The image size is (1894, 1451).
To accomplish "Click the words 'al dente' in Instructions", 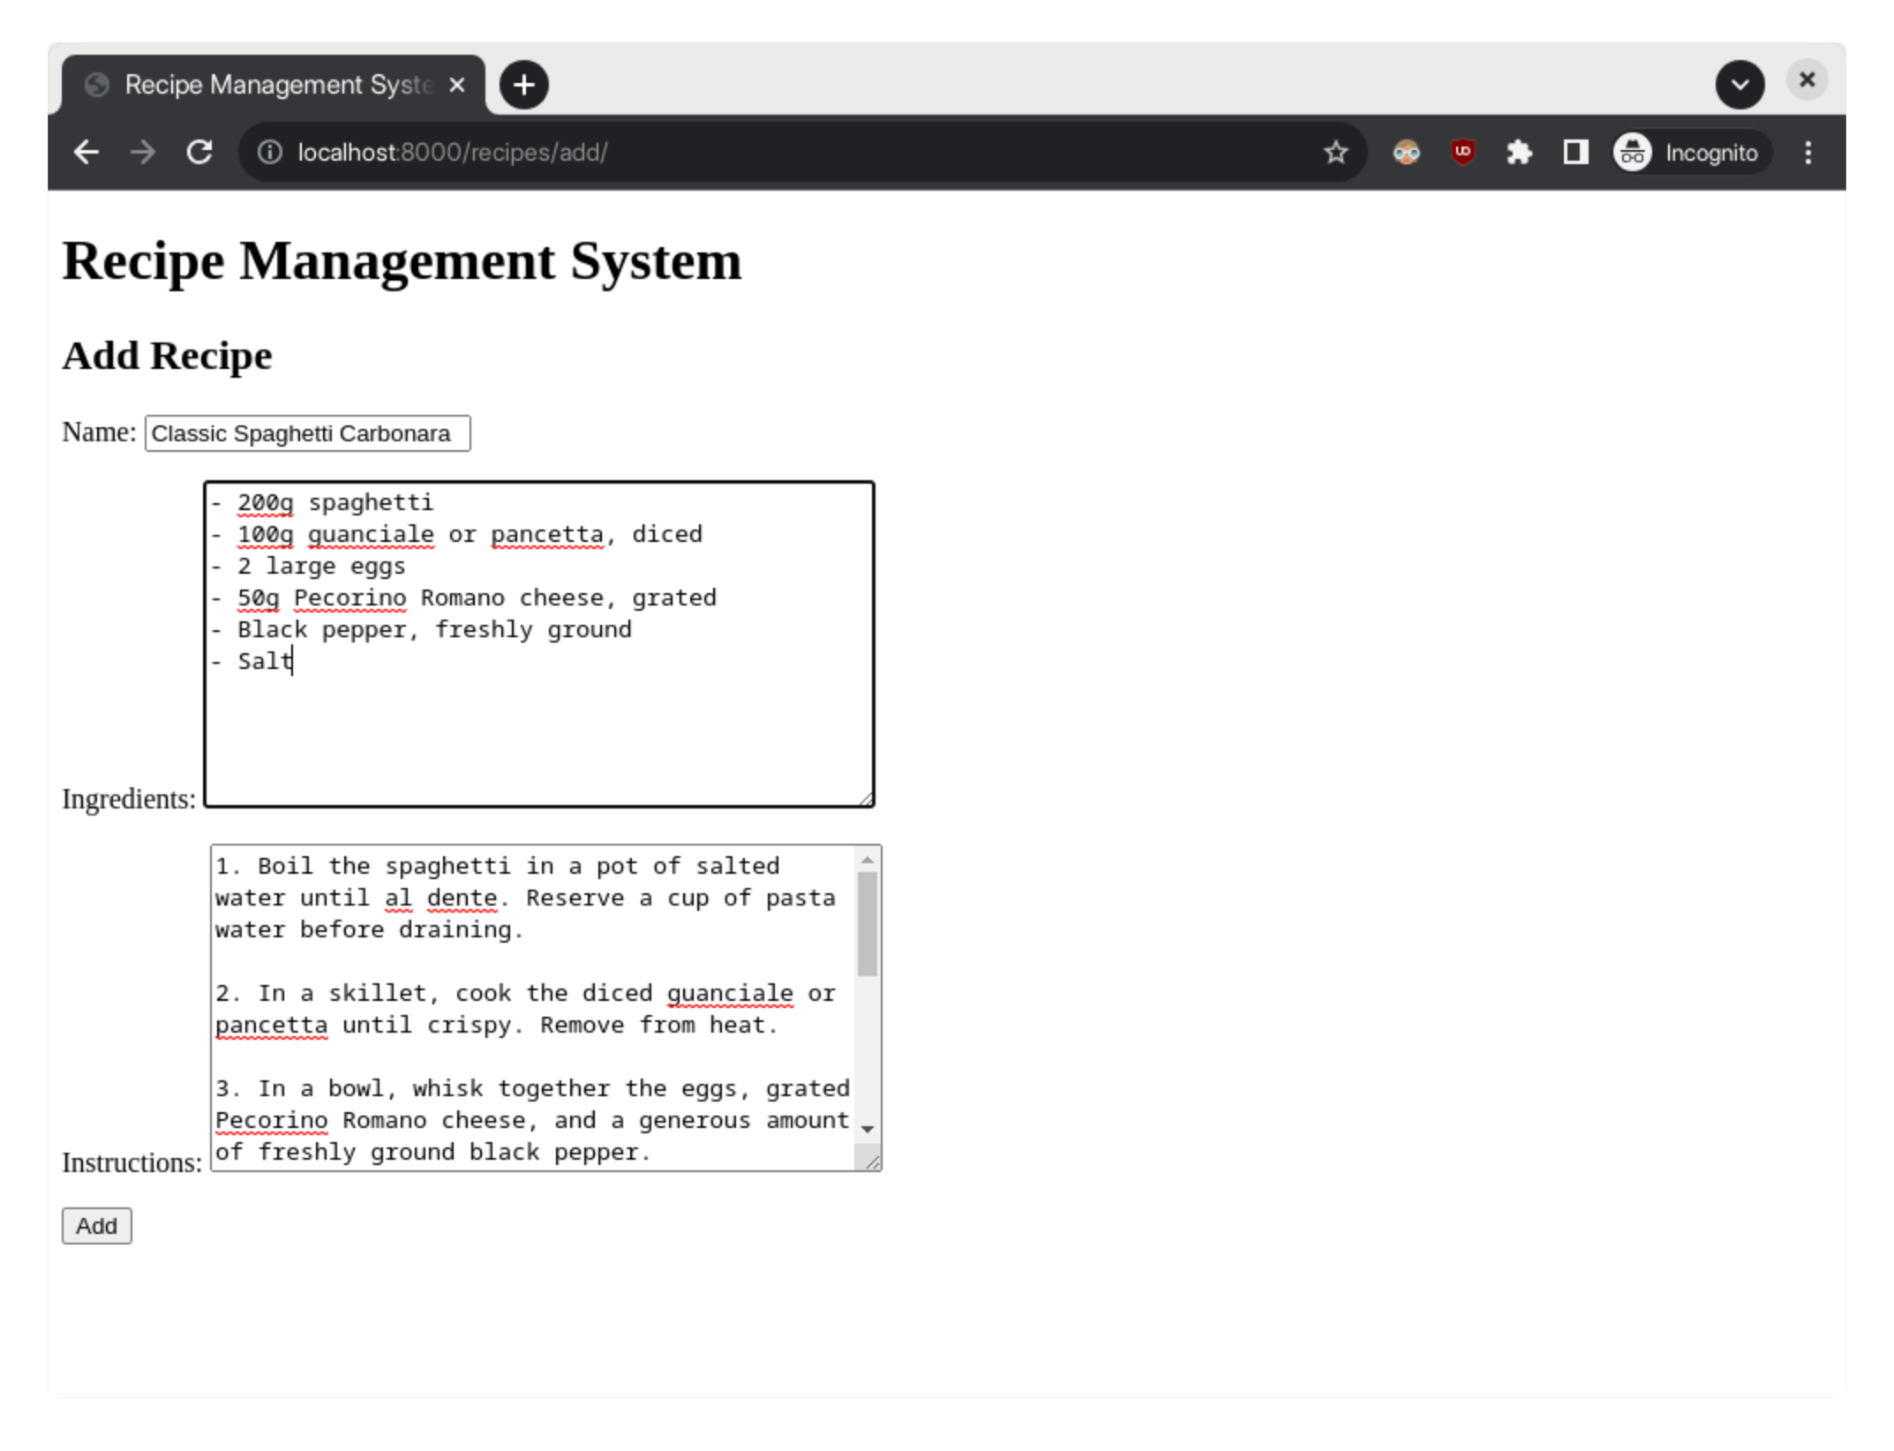I will click(x=441, y=898).
